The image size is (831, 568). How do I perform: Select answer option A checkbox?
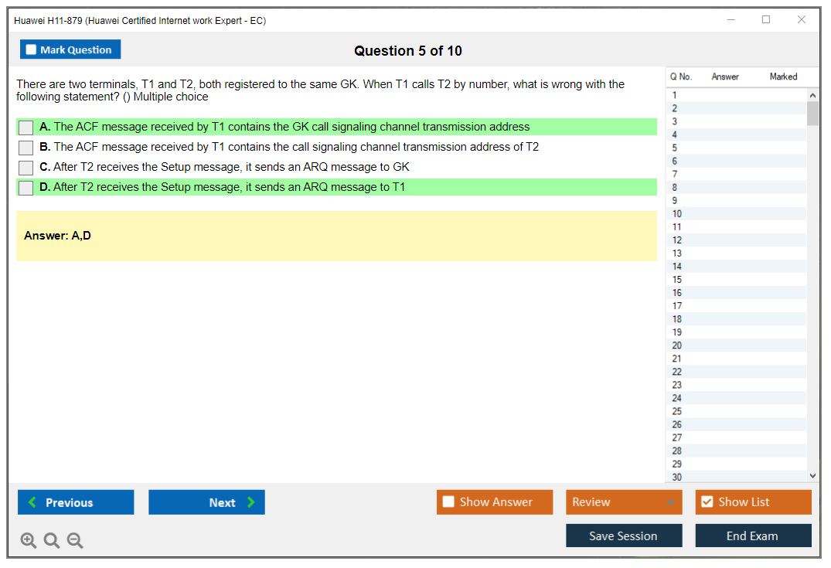click(26, 128)
